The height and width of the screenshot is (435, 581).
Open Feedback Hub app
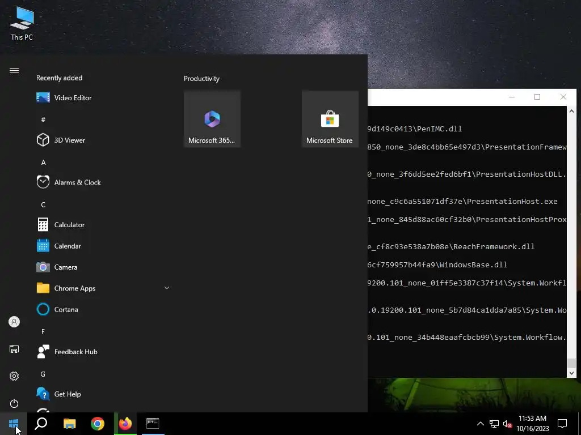click(x=102, y=352)
